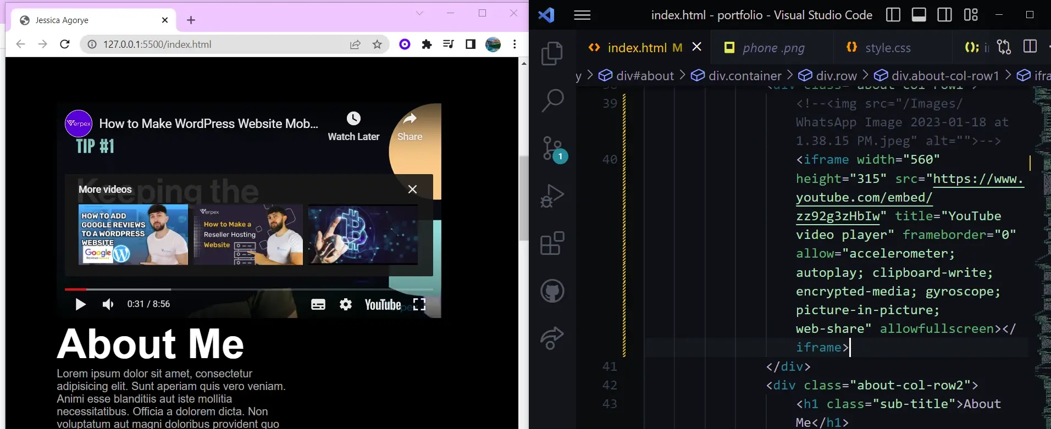Image resolution: width=1051 pixels, height=429 pixels.
Task: Open the GitHub panel in activity bar
Action: (x=552, y=291)
